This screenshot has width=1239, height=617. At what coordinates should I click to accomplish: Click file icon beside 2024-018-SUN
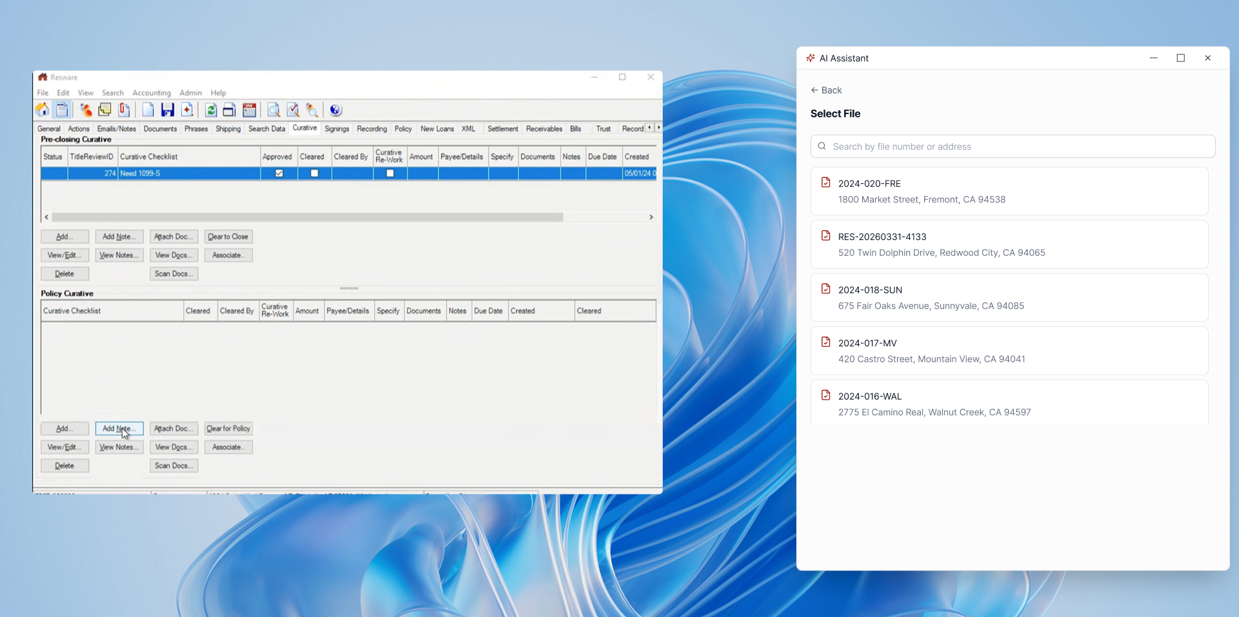pos(825,289)
